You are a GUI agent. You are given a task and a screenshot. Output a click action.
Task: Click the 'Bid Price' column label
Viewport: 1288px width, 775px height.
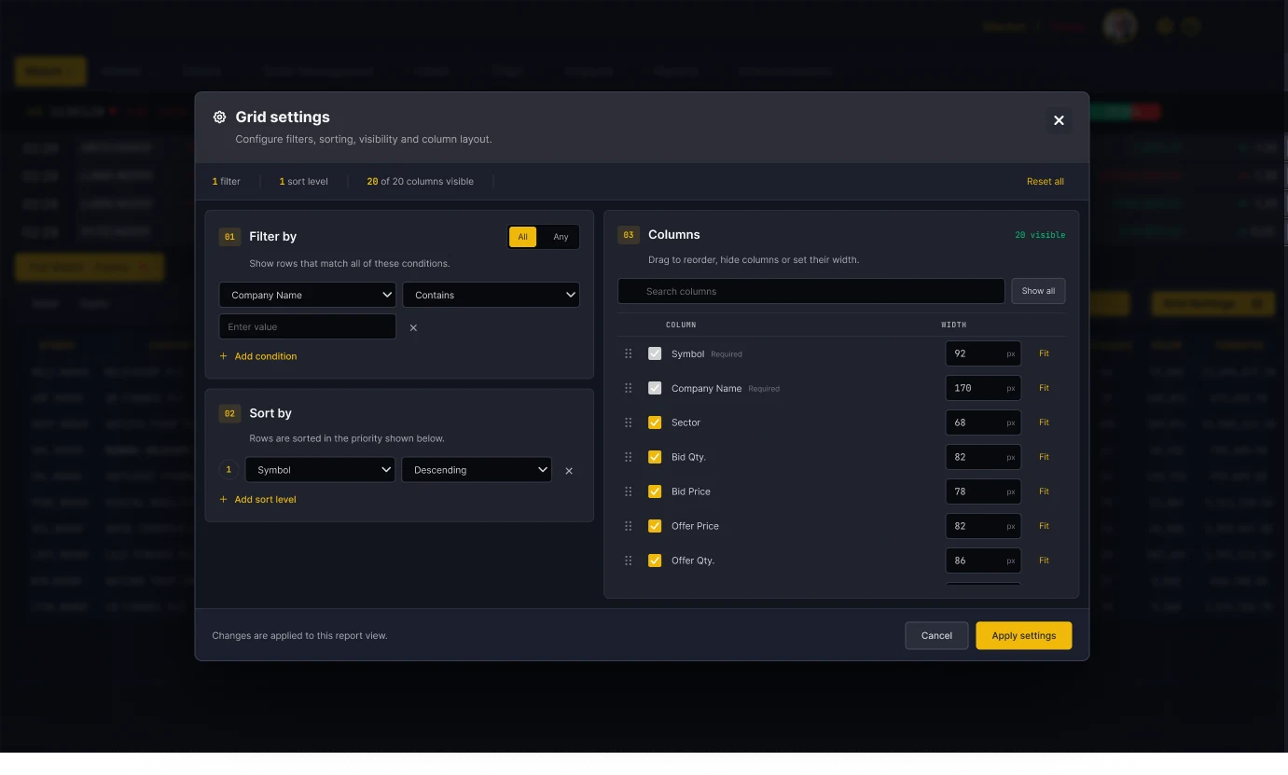tap(691, 491)
